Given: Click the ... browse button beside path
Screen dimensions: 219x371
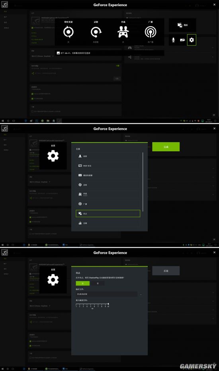Looking at the screenshot, I should point(141,294).
